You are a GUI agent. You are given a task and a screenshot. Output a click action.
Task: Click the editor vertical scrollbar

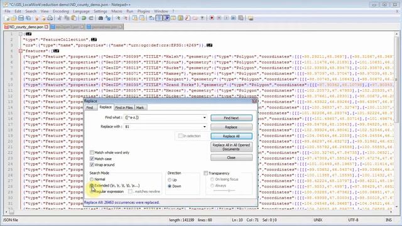coord(396,121)
